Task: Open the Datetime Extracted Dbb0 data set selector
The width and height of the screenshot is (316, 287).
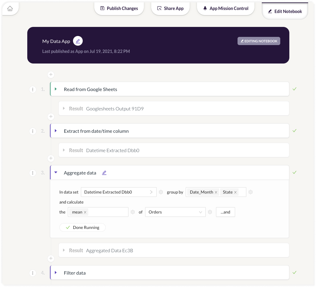Action: pyautogui.click(x=119, y=192)
